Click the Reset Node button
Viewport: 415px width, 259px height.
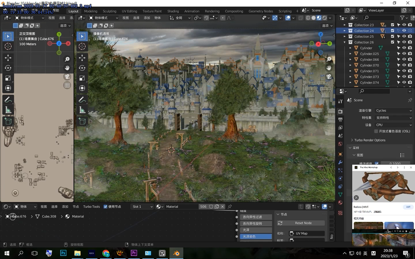point(303,223)
